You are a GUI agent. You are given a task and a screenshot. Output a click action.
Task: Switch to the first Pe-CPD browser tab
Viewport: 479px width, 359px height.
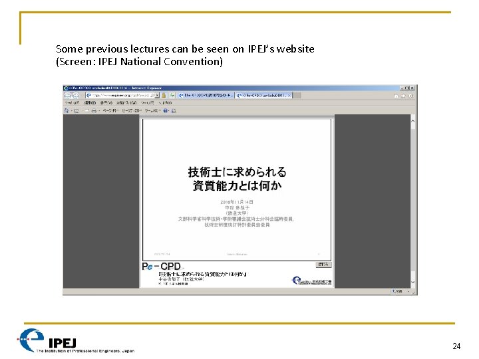(x=206, y=96)
